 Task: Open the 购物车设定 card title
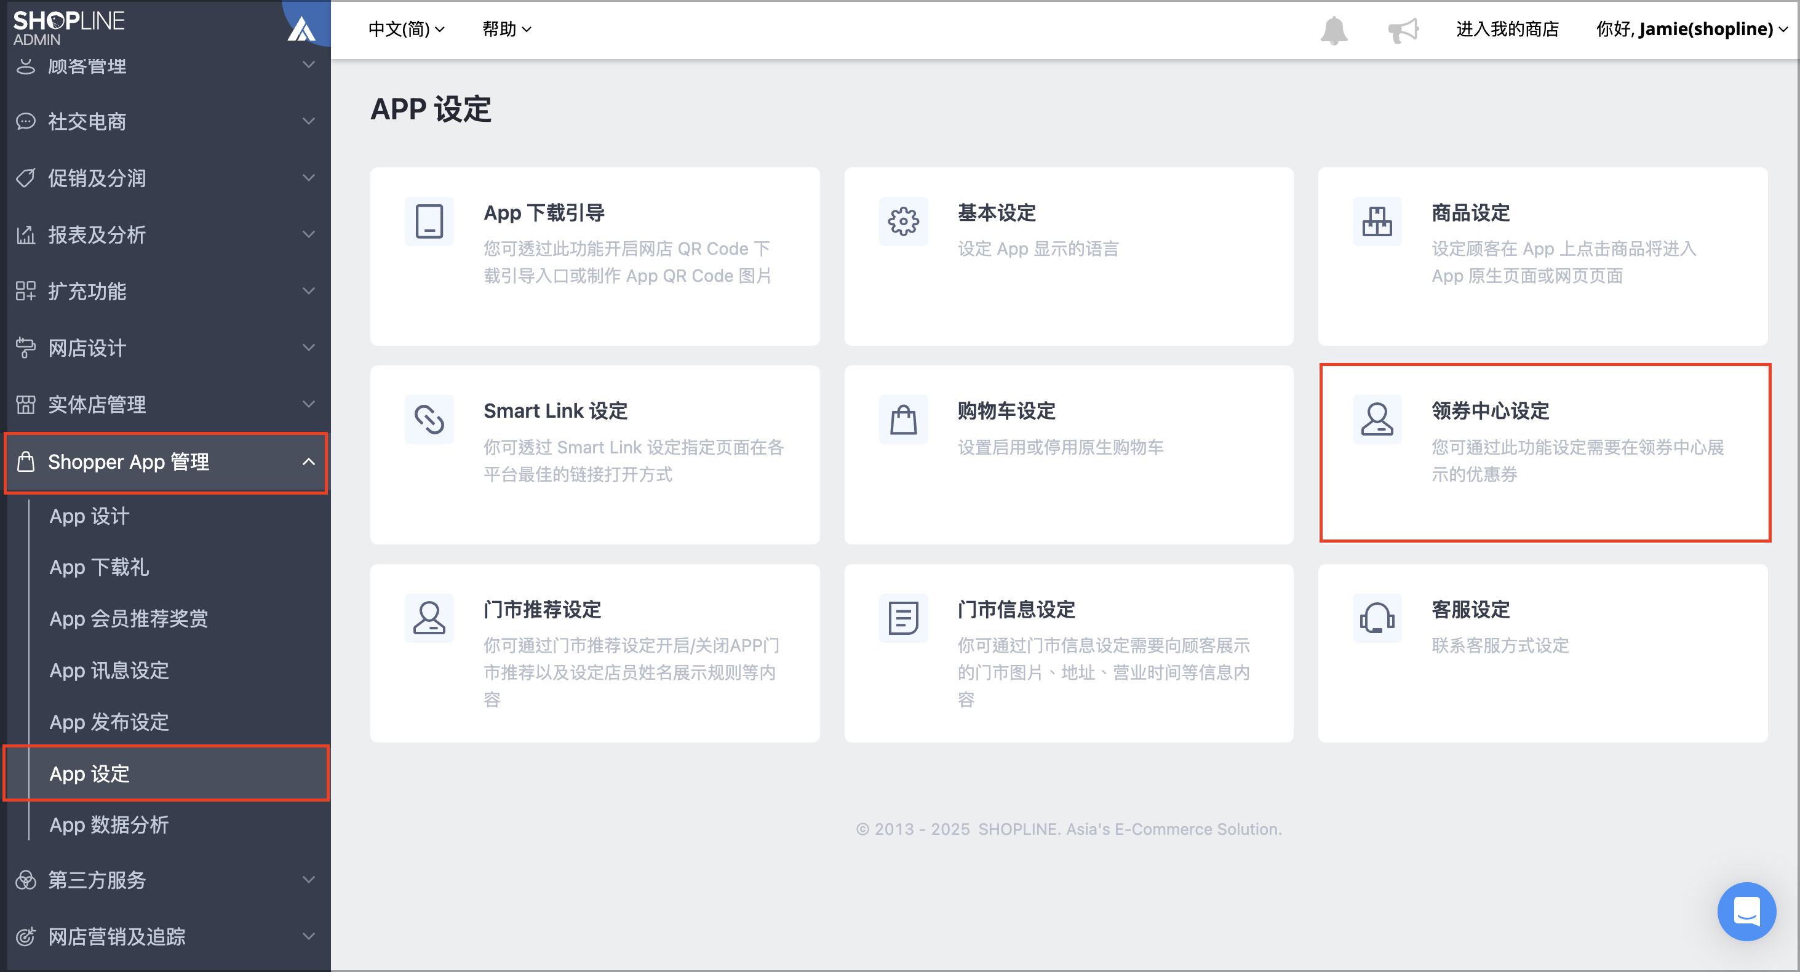click(x=1006, y=412)
